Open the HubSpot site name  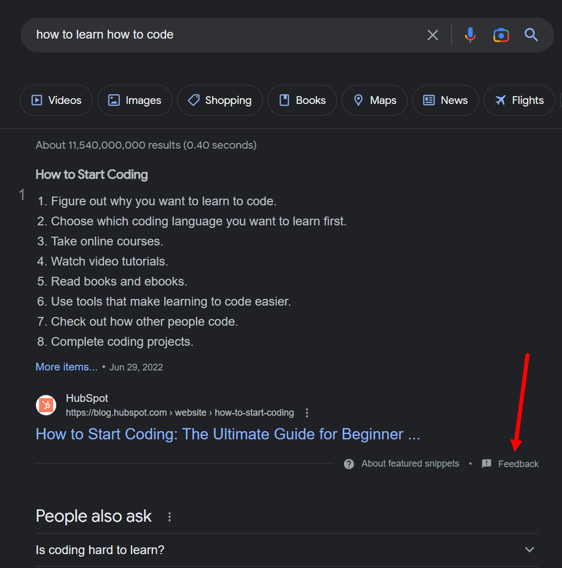coord(87,398)
